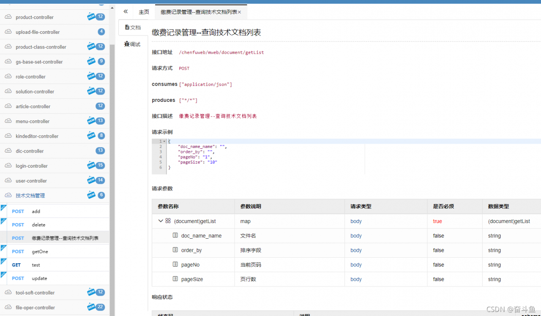Screen dimensions: 541x316
Task: Click inside the request example code editor
Action: 346,156
